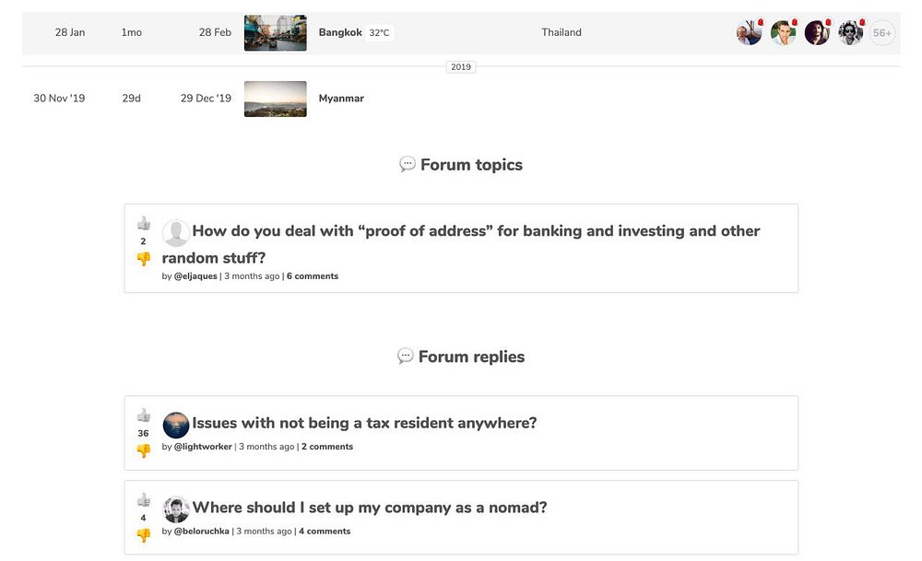Downvote the proof of address topic

[x=143, y=259]
